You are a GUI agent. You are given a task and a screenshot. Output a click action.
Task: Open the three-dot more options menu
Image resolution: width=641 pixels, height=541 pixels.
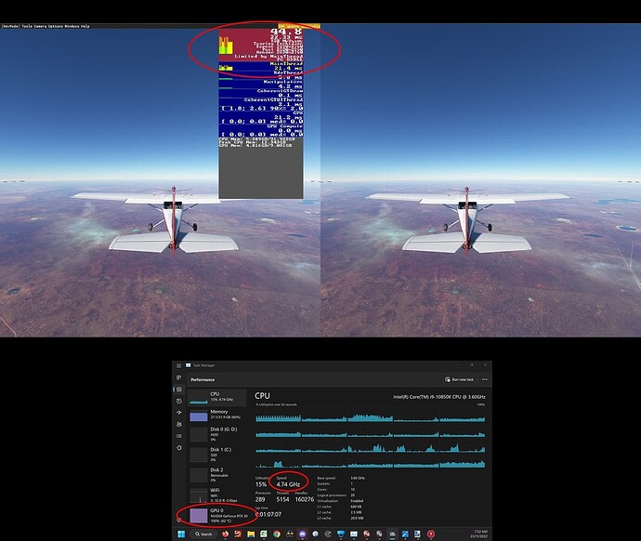click(x=485, y=379)
